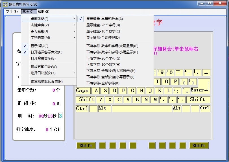Click the Caps key on keyboard

pos(82,91)
